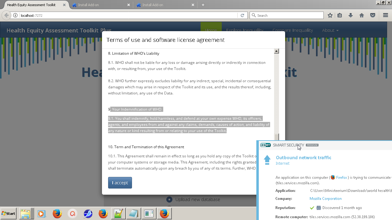392x220 pixels.
Task: Click the blue outbound traffic arrow icon
Action: tap(267, 160)
